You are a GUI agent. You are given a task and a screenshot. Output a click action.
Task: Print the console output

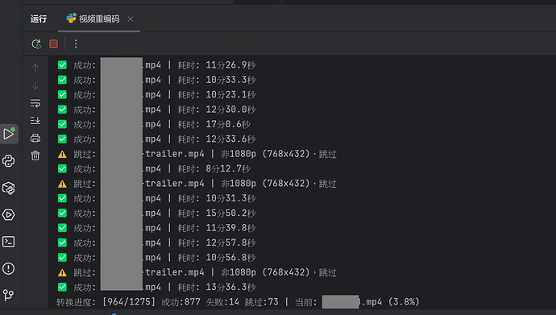pos(35,138)
